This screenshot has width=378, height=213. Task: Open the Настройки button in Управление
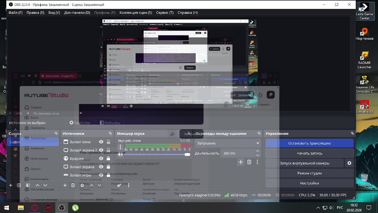[310, 183]
